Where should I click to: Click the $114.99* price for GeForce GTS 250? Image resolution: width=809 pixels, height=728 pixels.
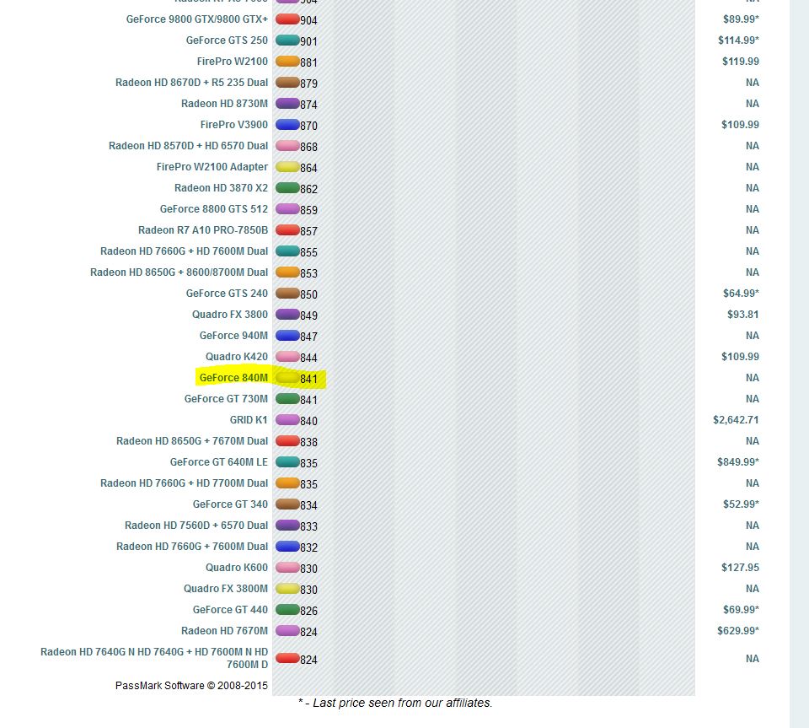(x=738, y=40)
